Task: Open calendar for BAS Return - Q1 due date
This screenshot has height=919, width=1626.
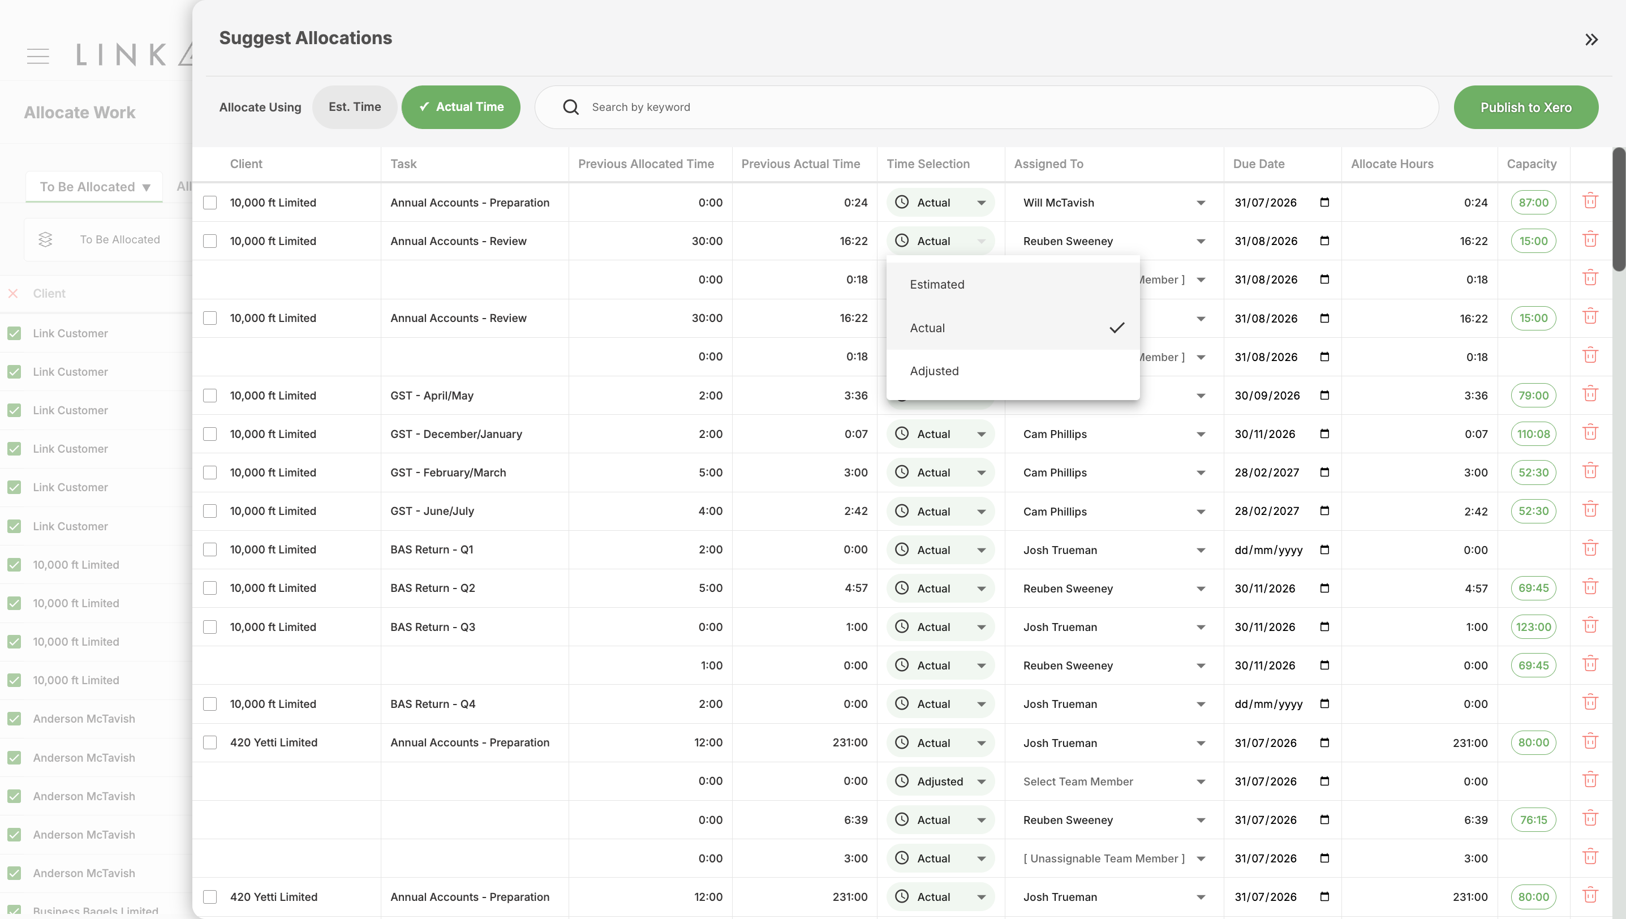Action: pos(1324,549)
